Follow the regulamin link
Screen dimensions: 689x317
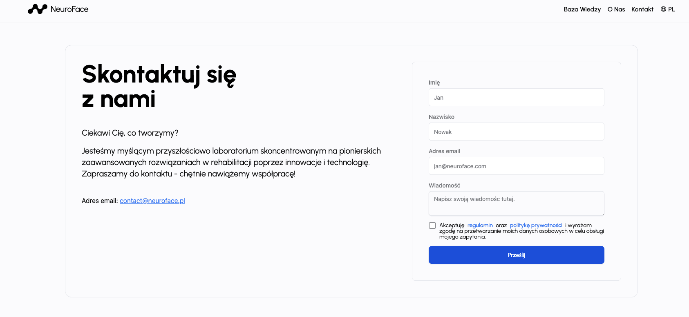[480, 225]
